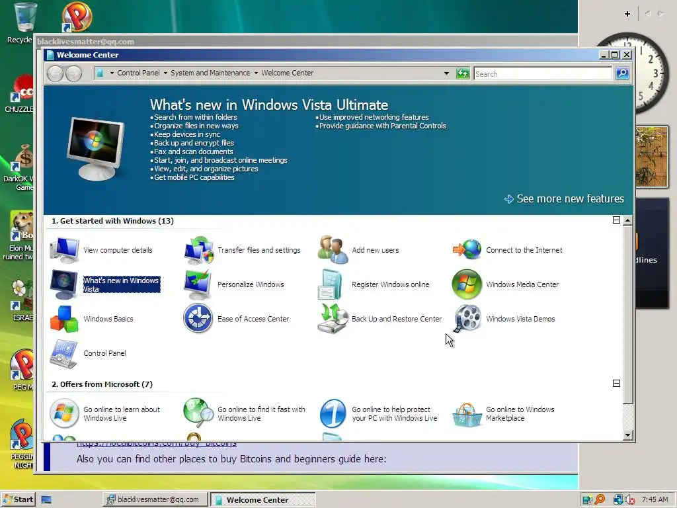Viewport: 677px width, 508px height.
Task: Click Register Windows online label
Action: 390,284
